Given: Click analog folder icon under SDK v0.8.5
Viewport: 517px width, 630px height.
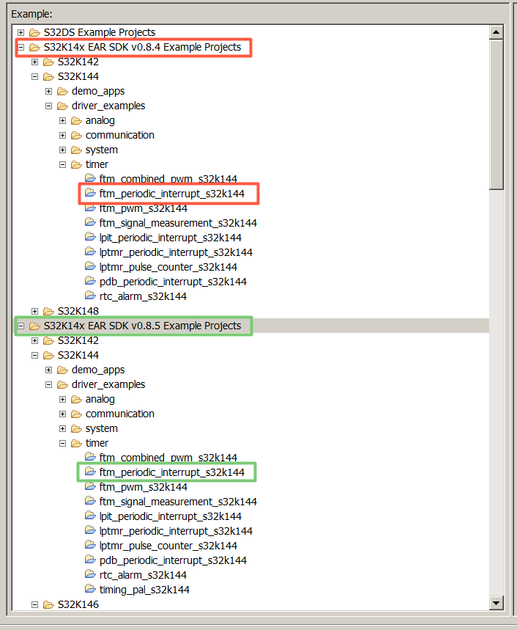Looking at the screenshot, I should [76, 399].
